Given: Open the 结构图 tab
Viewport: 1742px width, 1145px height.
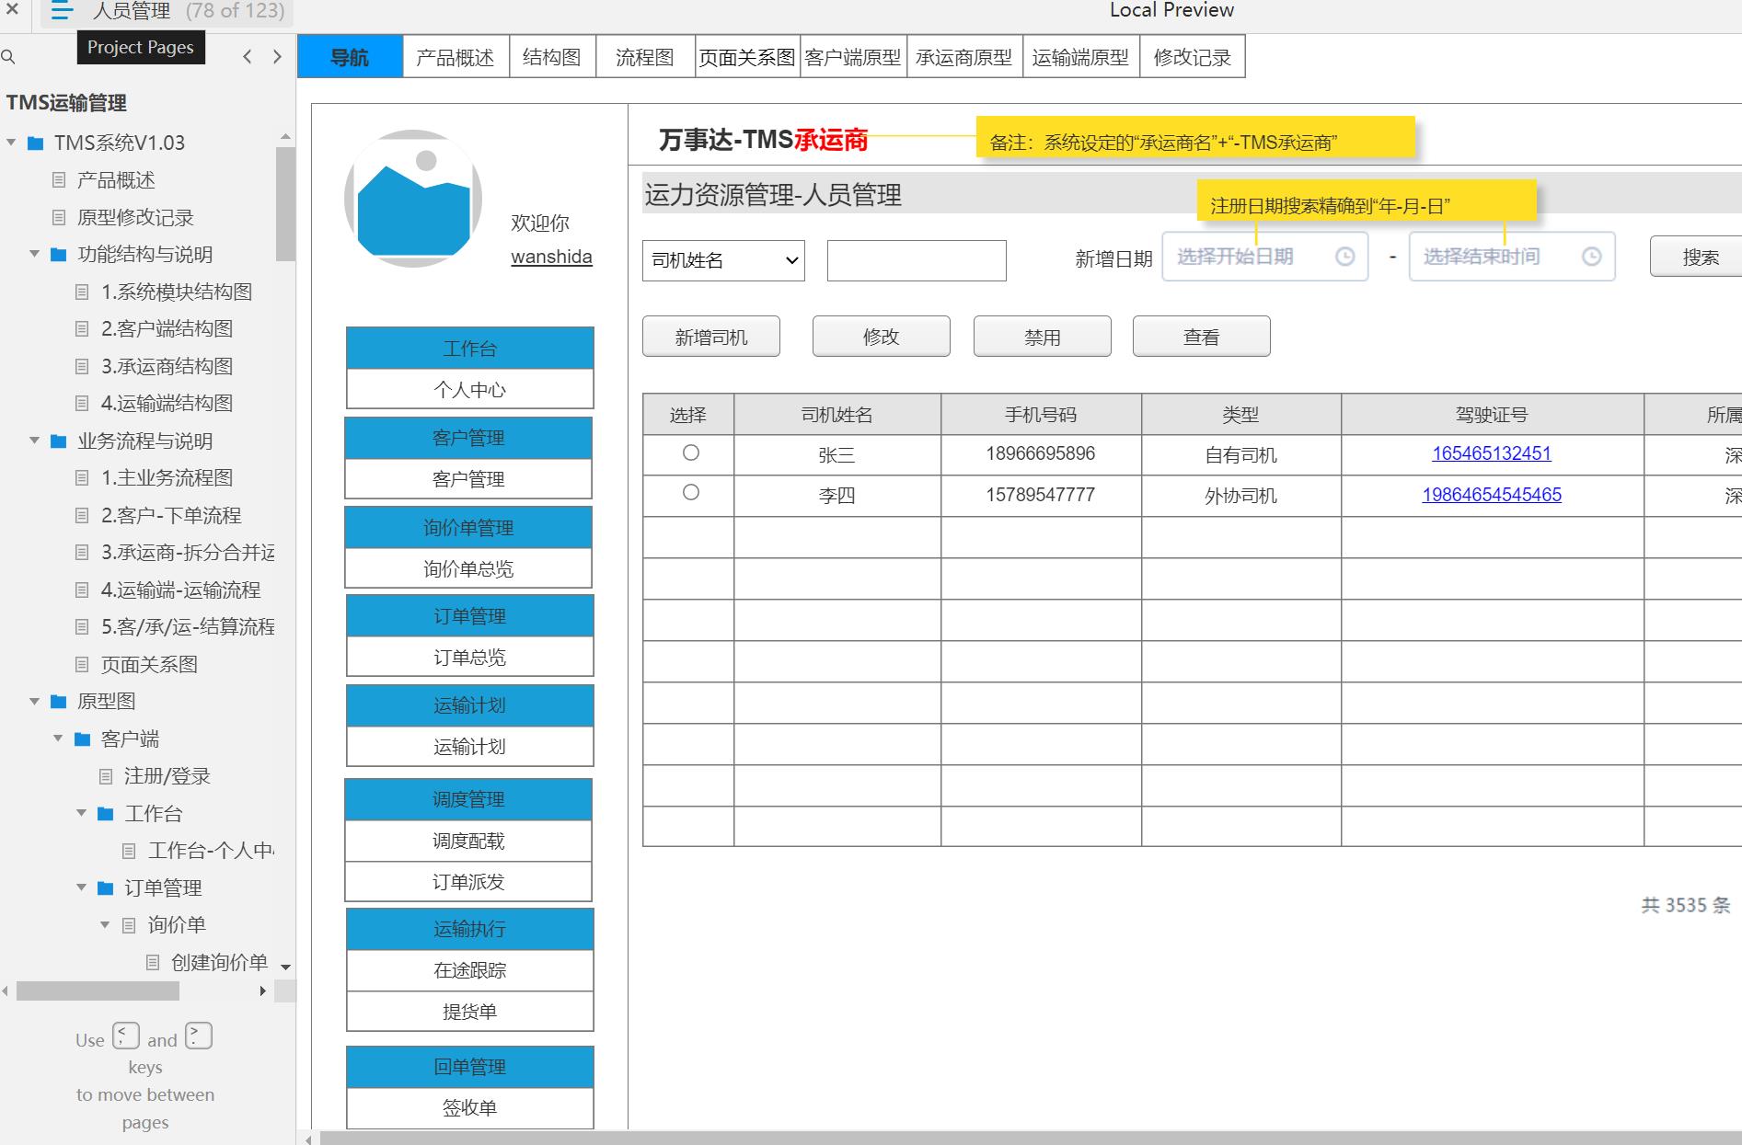Looking at the screenshot, I should click(552, 57).
